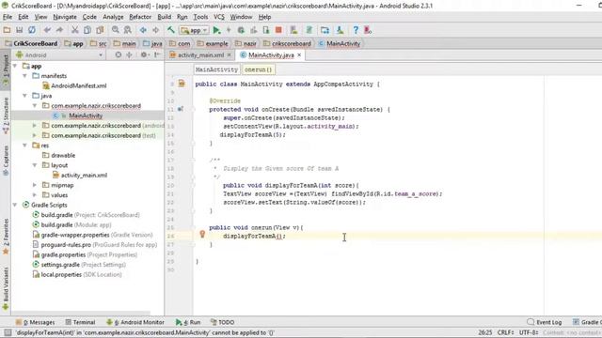Image resolution: width=602 pixels, height=338 pixels.
Task: Collapse the Gradle Scripts node
Action: pyautogui.click(x=15, y=205)
